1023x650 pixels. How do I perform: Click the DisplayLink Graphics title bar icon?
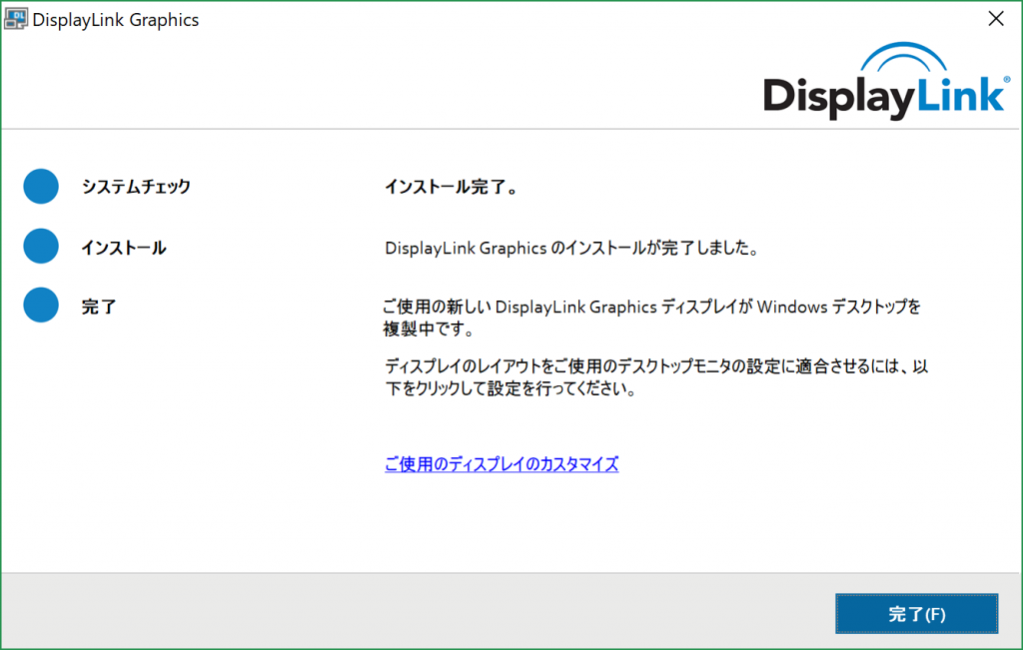(x=16, y=19)
